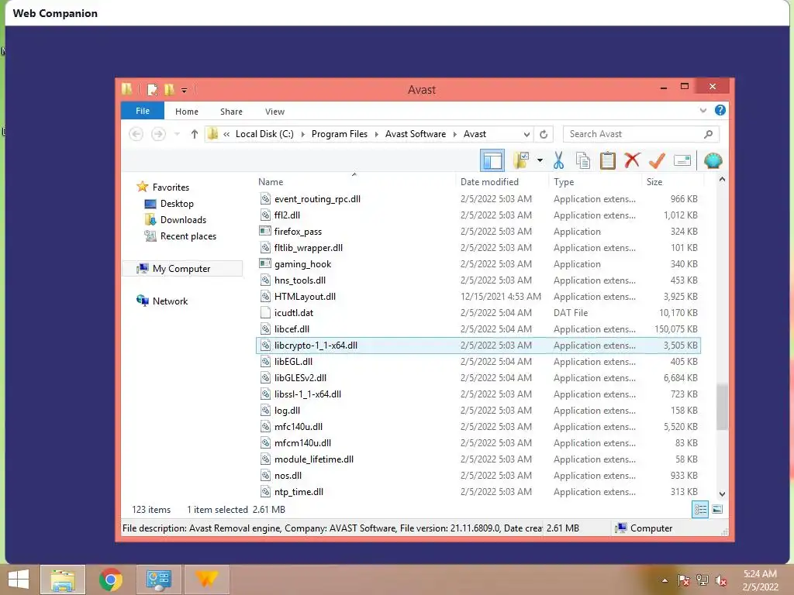Click the vertical scrollbar thumb
Screen dimensions: 794x595
click(722, 408)
